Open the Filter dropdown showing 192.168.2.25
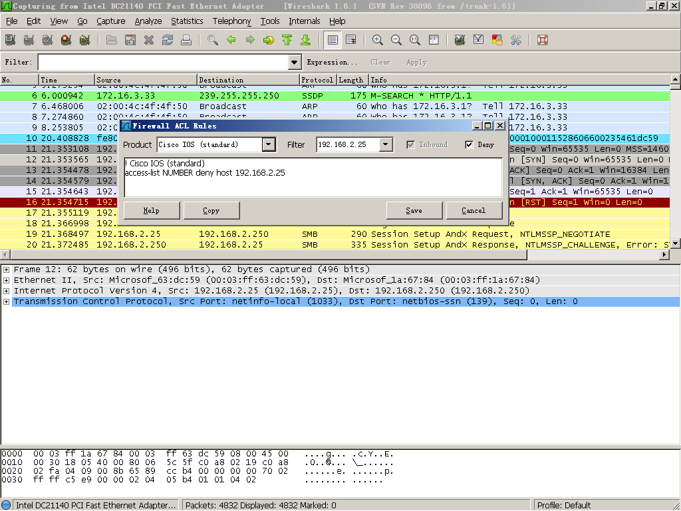The height and width of the screenshot is (511, 681). pos(386,144)
